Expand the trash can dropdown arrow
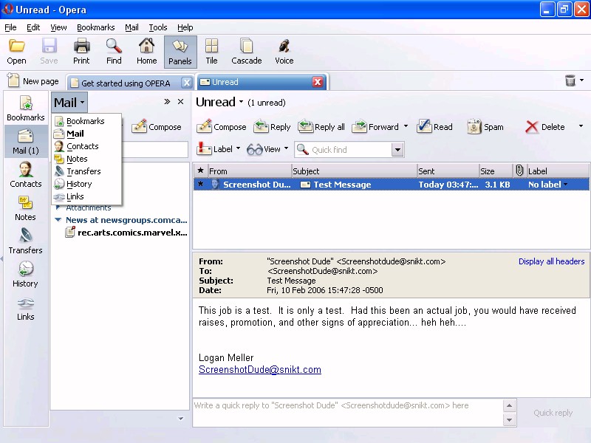 (x=581, y=80)
